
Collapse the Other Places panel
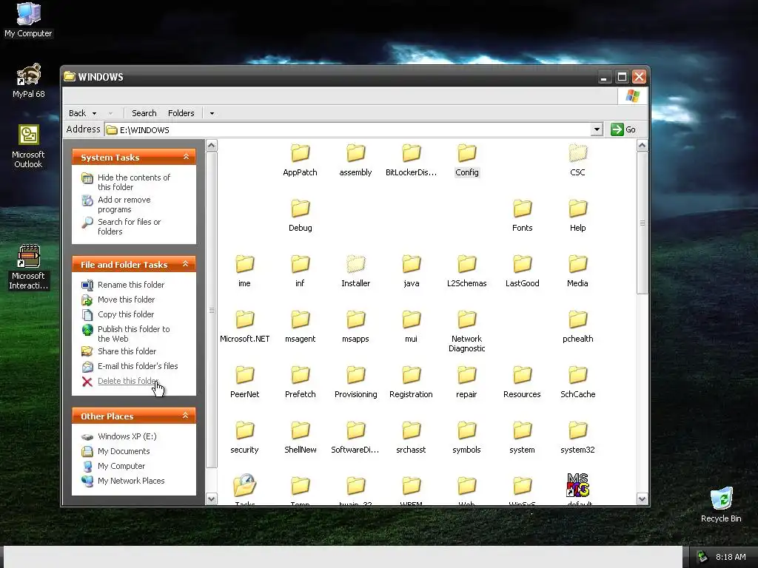click(185, 416)
